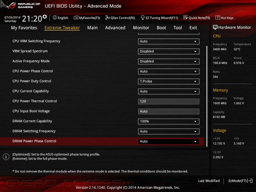
Task: Click the Qfan Control fan icon
Action: click(108, 18)
